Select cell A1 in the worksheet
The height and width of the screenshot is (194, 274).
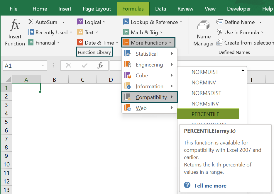tap(26, 88)
